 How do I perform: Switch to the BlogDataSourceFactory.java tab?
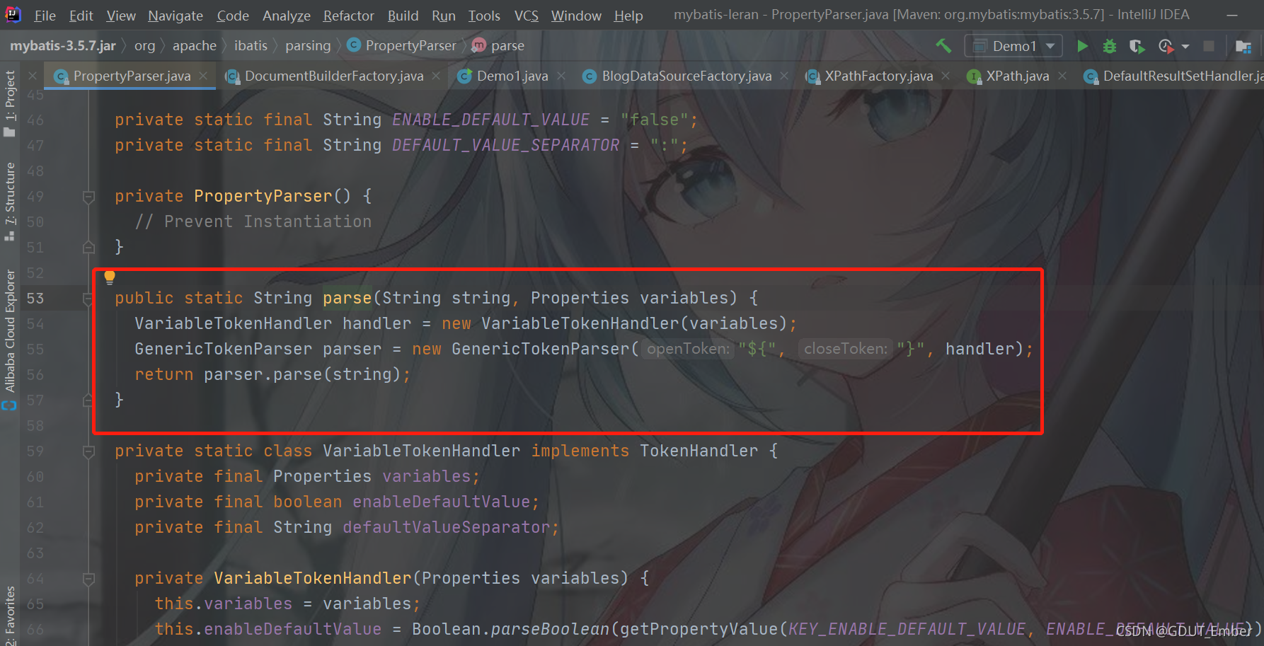pyautogui.click(x=686, y=76)
